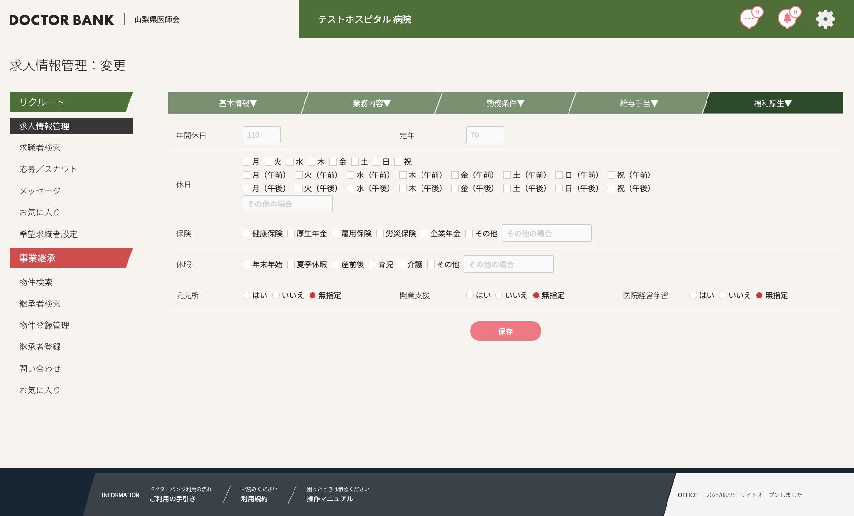Image resolution: width=854 pixels, height=516 pixels.
Task: Open 物件登録管理 in the sidebar
Action: [44, 326]
